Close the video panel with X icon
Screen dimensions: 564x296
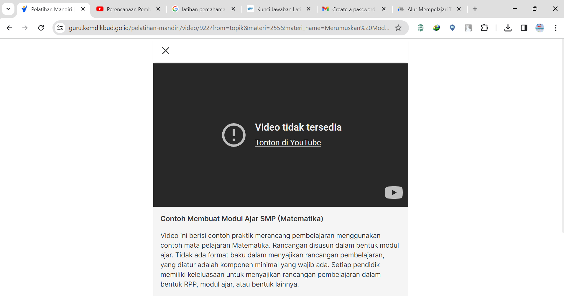tap(165, 51)
